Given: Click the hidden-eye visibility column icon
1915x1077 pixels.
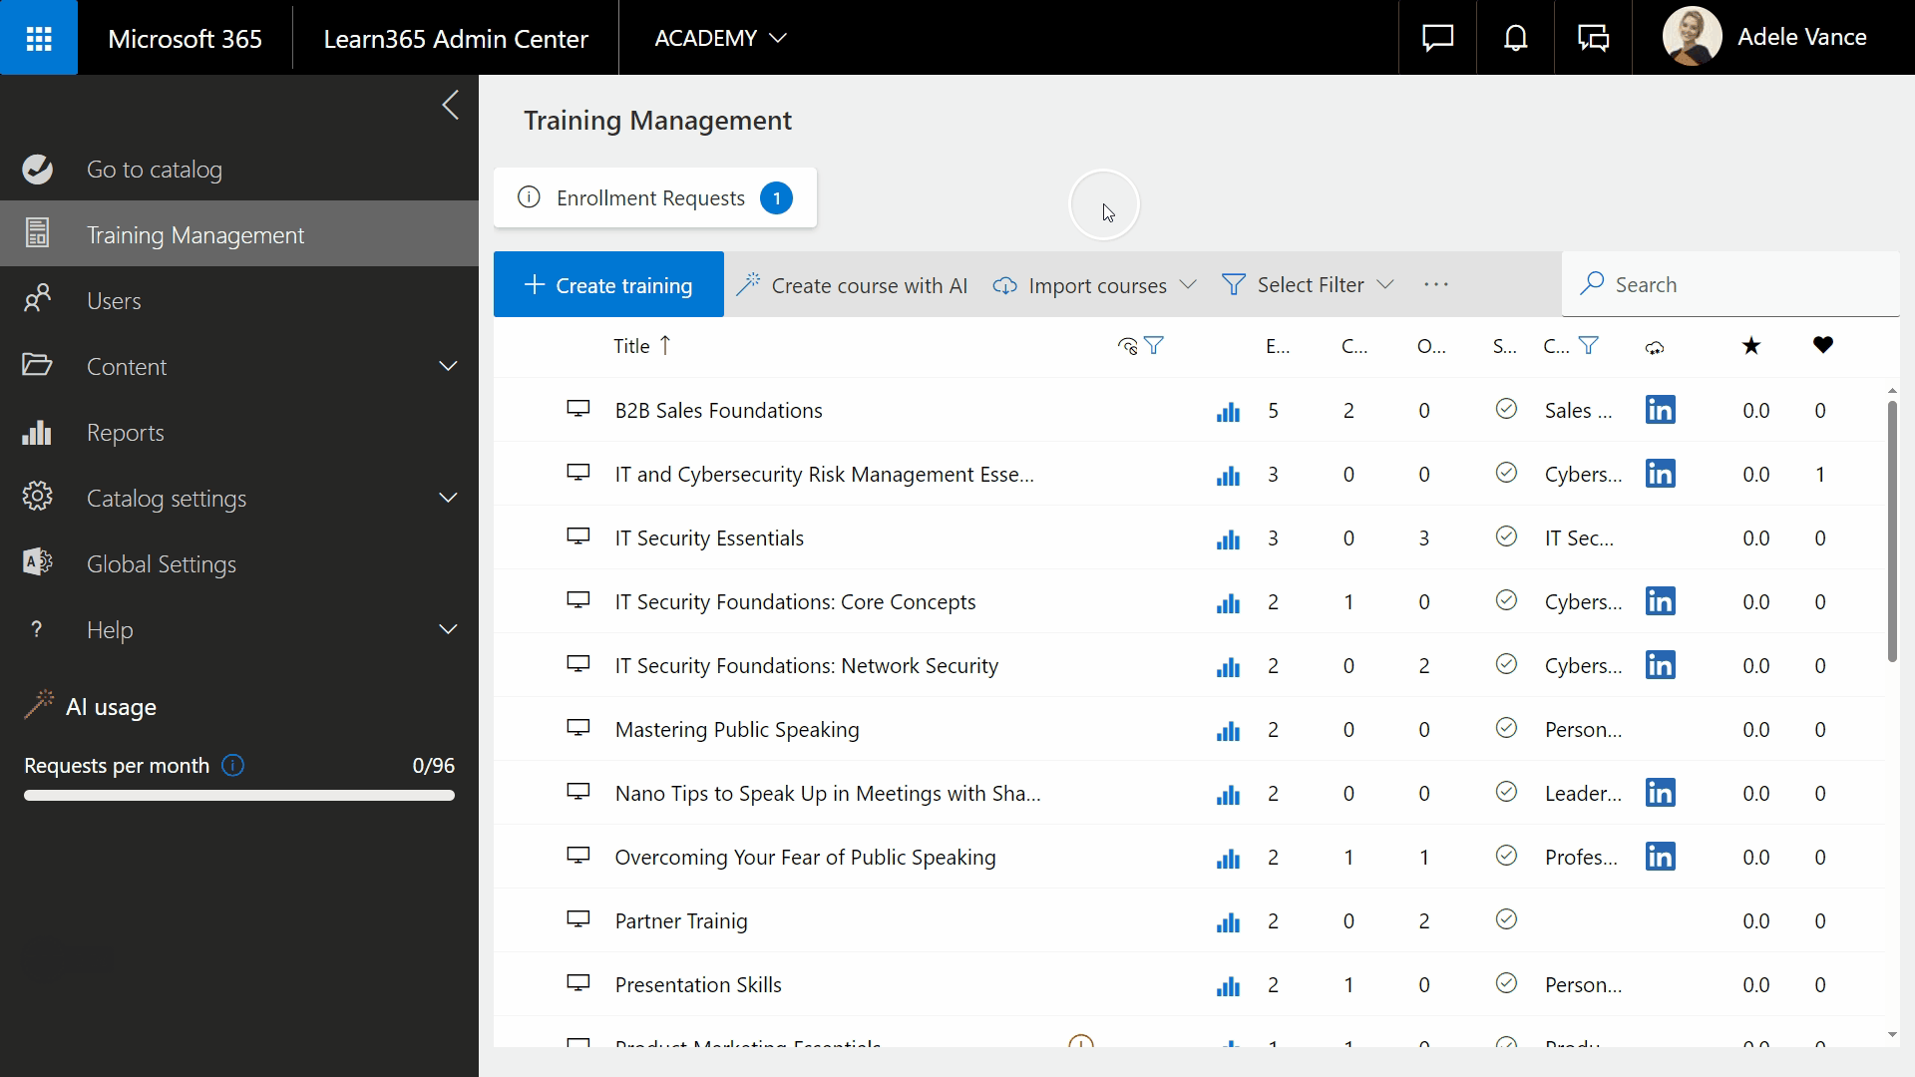Looking at the screenshot, I should (x=1128, y=346).
